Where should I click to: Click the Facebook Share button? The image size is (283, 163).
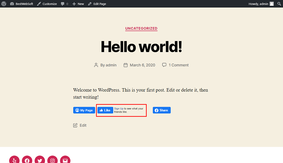point(162,110)
